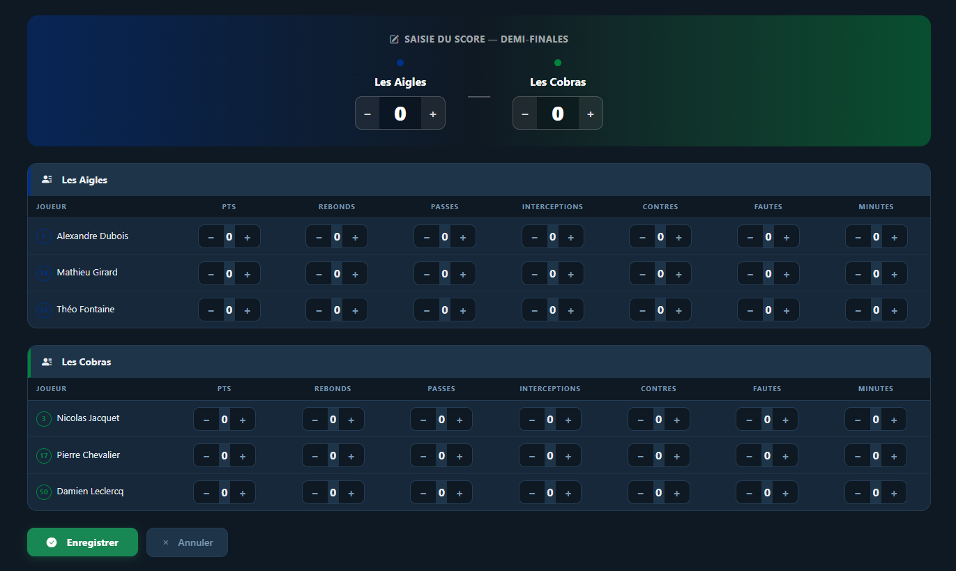Click Les Aigles main score value field
The image size is (956, 571).
400,114
